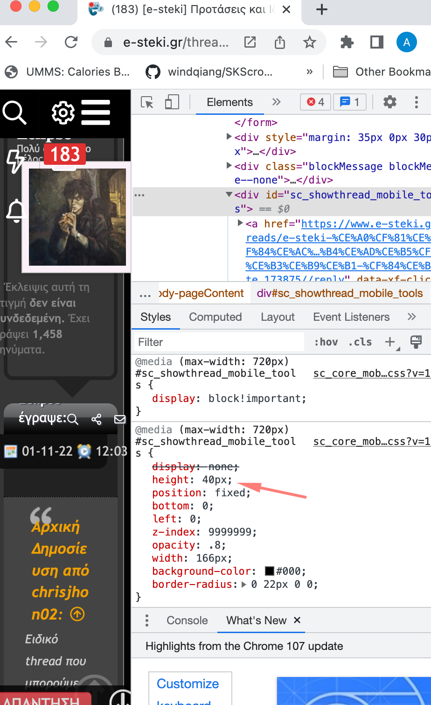The image size is (431, 705).
Task: Click the user avatar painting thumbnail
Action: click(77, 217)
